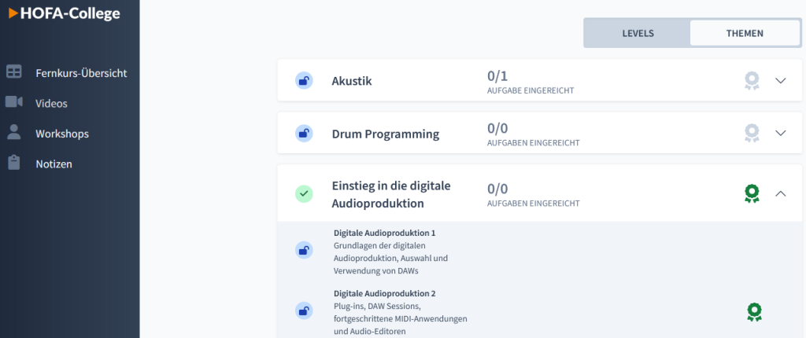The width and height of the screenshot is (806, 338).
Task: Click the unlock icon beside Akustik
Action: point(304,81)
